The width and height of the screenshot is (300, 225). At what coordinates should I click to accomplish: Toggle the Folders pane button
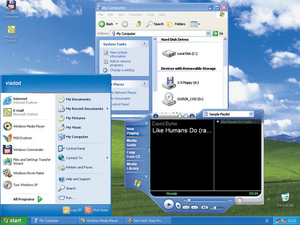(x=176, y=24)
